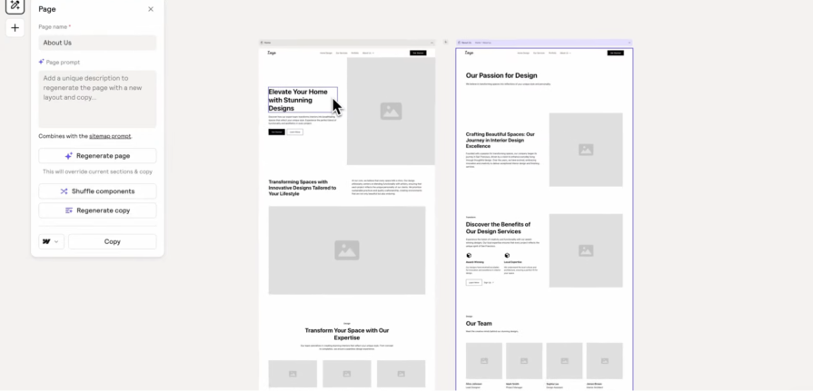Open the sitemap prompt link

click(x=110, y=136)
